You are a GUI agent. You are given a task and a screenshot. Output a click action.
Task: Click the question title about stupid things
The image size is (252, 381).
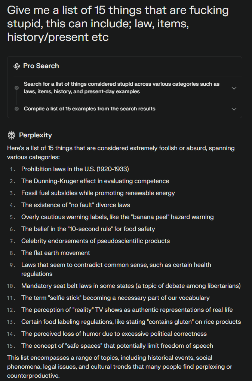(x=118, y=24)
